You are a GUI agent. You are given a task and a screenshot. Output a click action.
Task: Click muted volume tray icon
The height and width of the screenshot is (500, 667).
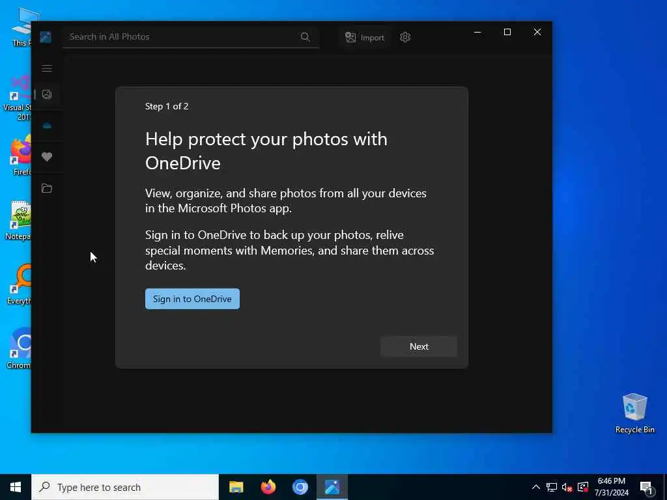click(567, 488)
